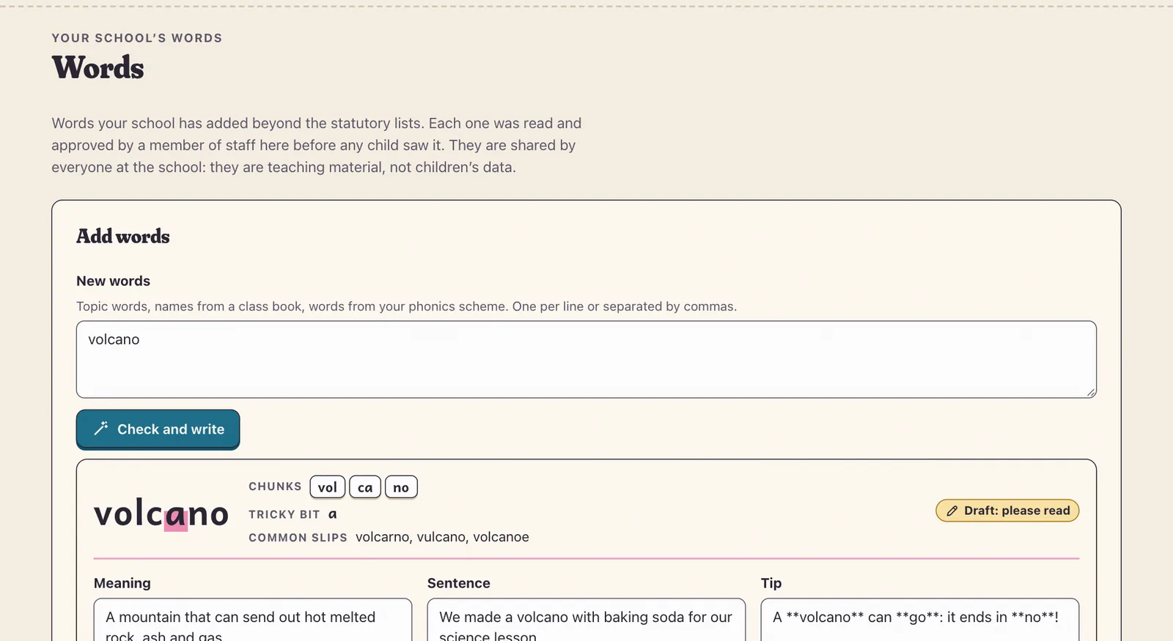Select the 'no' chunk chip
The height and width of the screenshot is (641, 1173).
click(401, 487)
